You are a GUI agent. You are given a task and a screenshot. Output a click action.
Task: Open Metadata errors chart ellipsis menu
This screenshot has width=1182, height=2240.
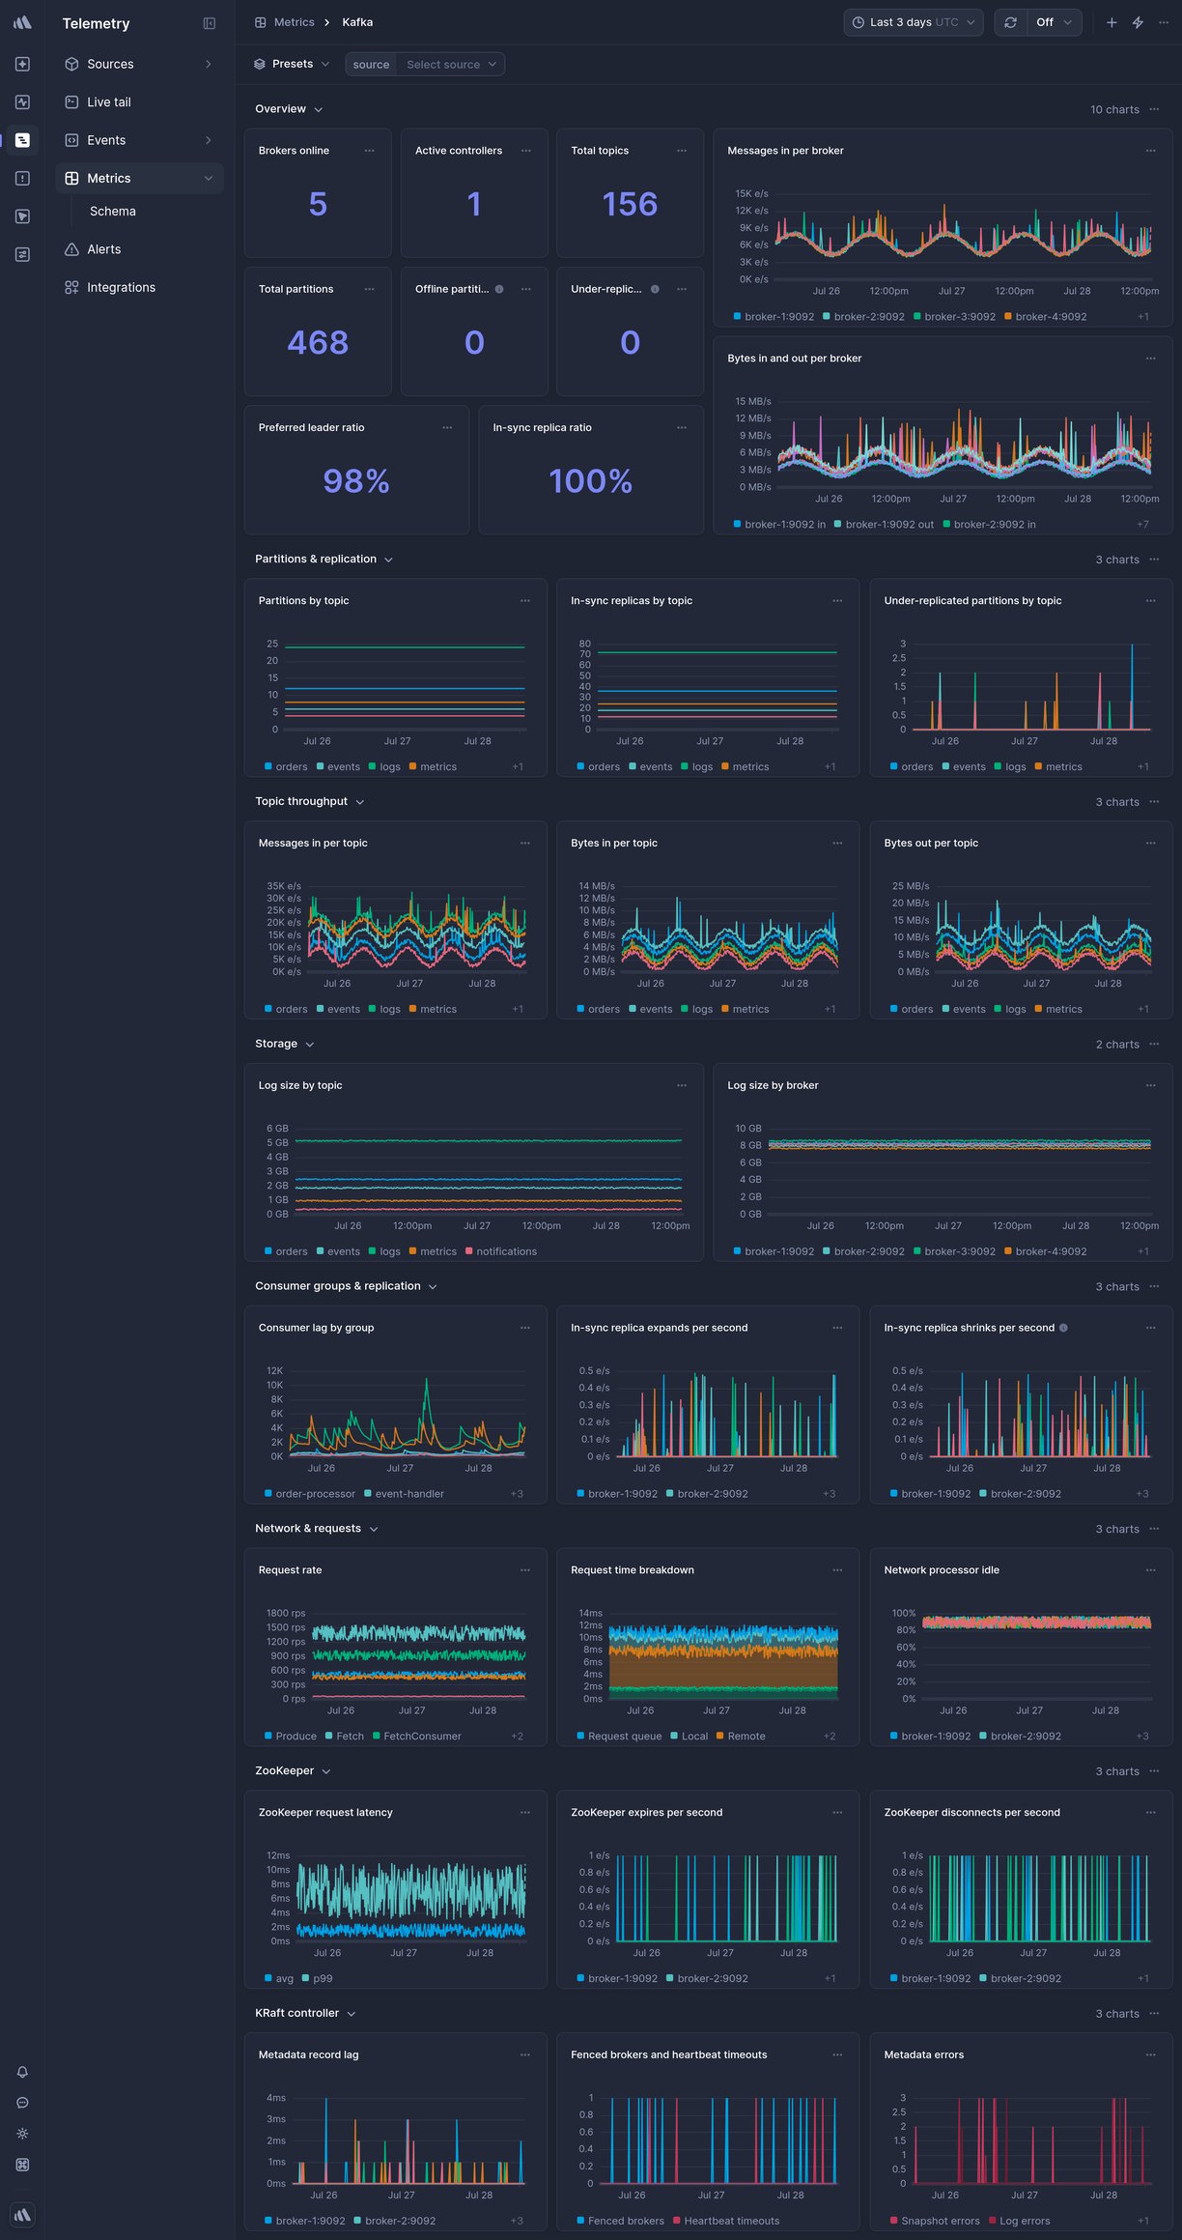click(x=1150, y=2055)
